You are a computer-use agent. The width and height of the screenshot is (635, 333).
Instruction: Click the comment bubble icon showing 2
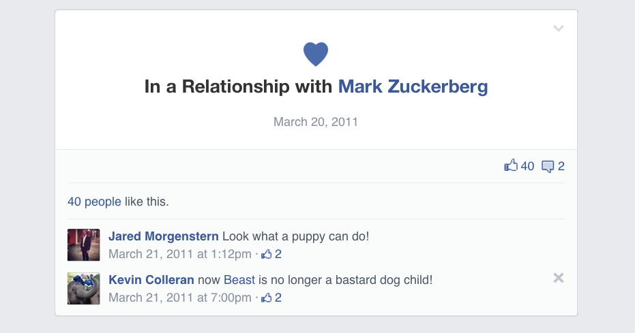[548, 165]
